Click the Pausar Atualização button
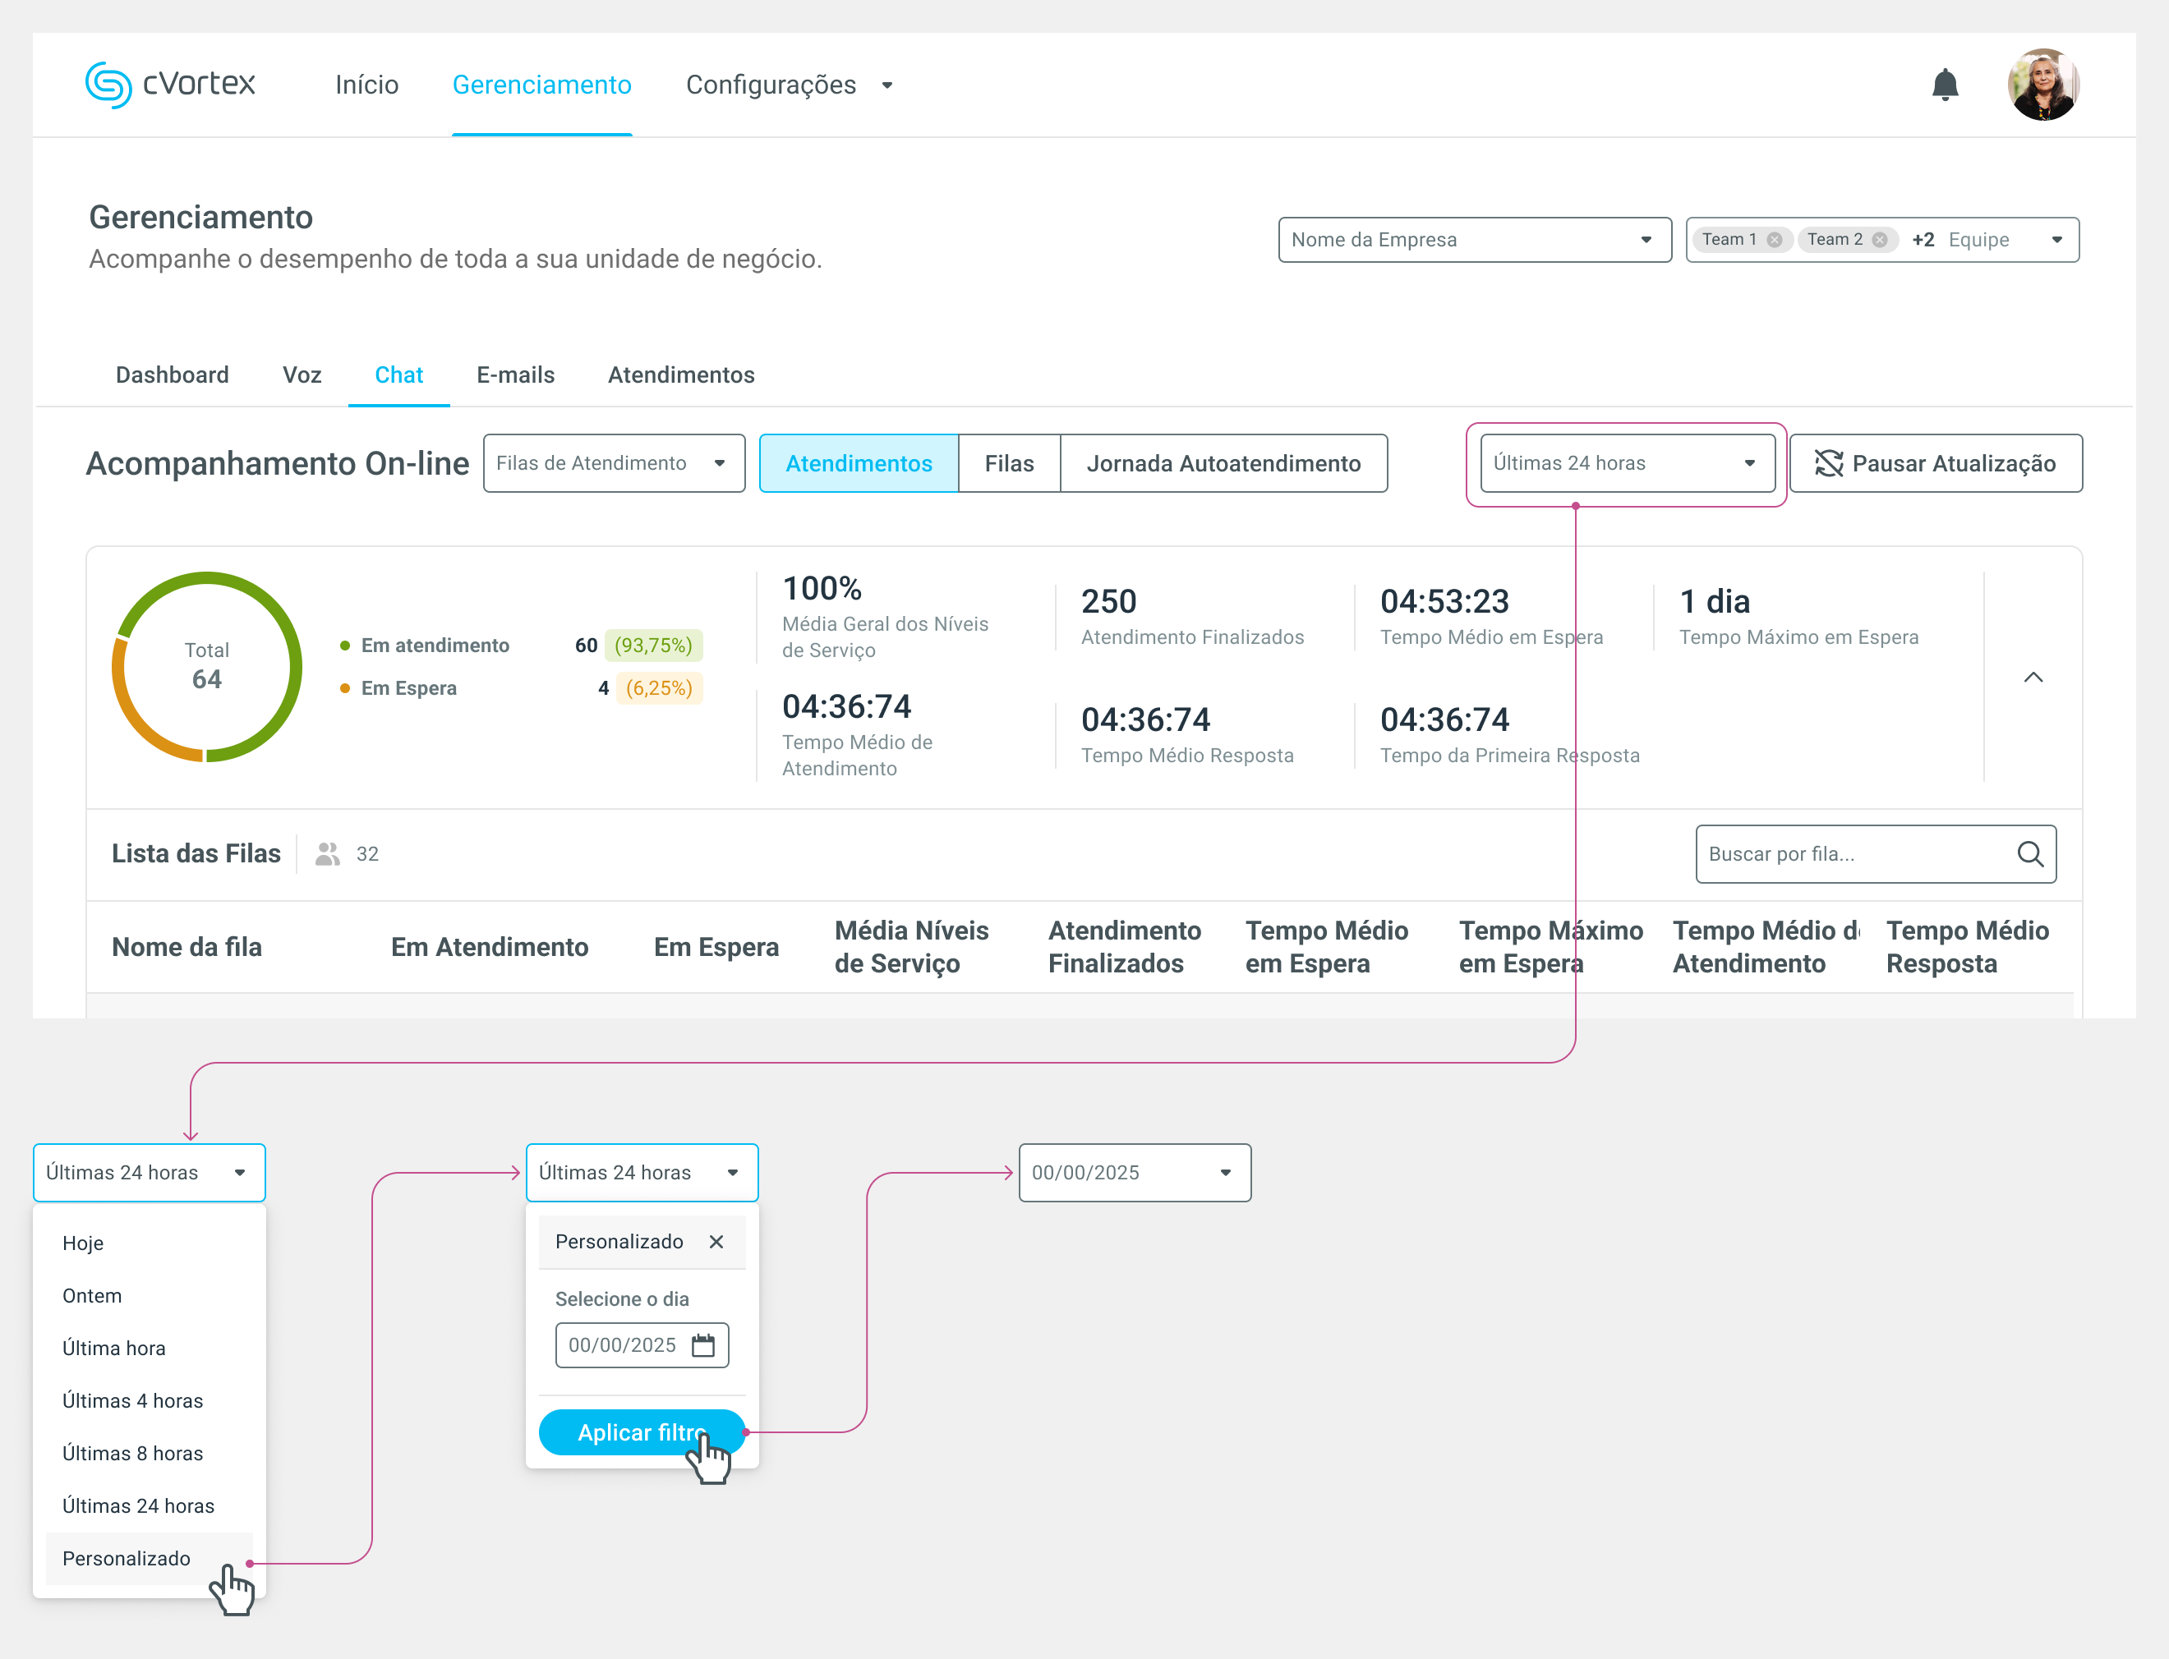The width and height of the screenshot is (2169, 1659). point(1935,463)
